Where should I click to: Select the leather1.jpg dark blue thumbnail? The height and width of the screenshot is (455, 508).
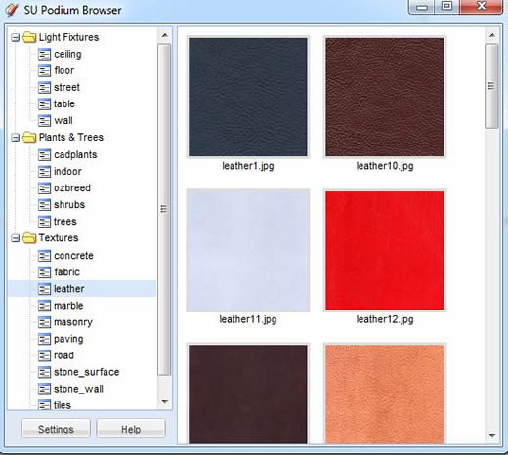pos(248,97)
